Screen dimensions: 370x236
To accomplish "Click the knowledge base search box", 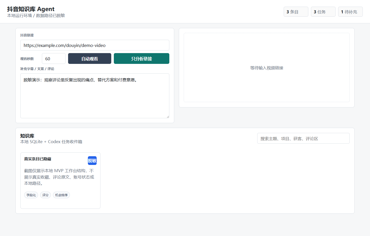I will [303, 138].
